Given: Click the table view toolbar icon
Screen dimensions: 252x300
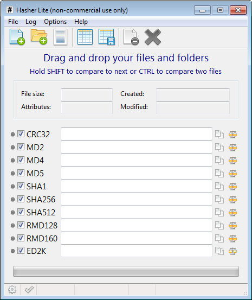Looking at the screenshot, I should [85, 37].
